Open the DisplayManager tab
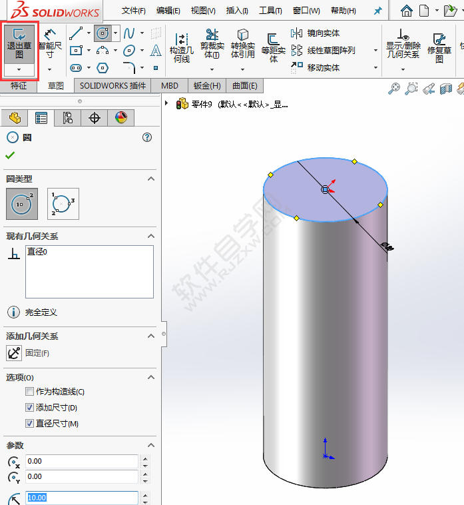 click(121, 118)
